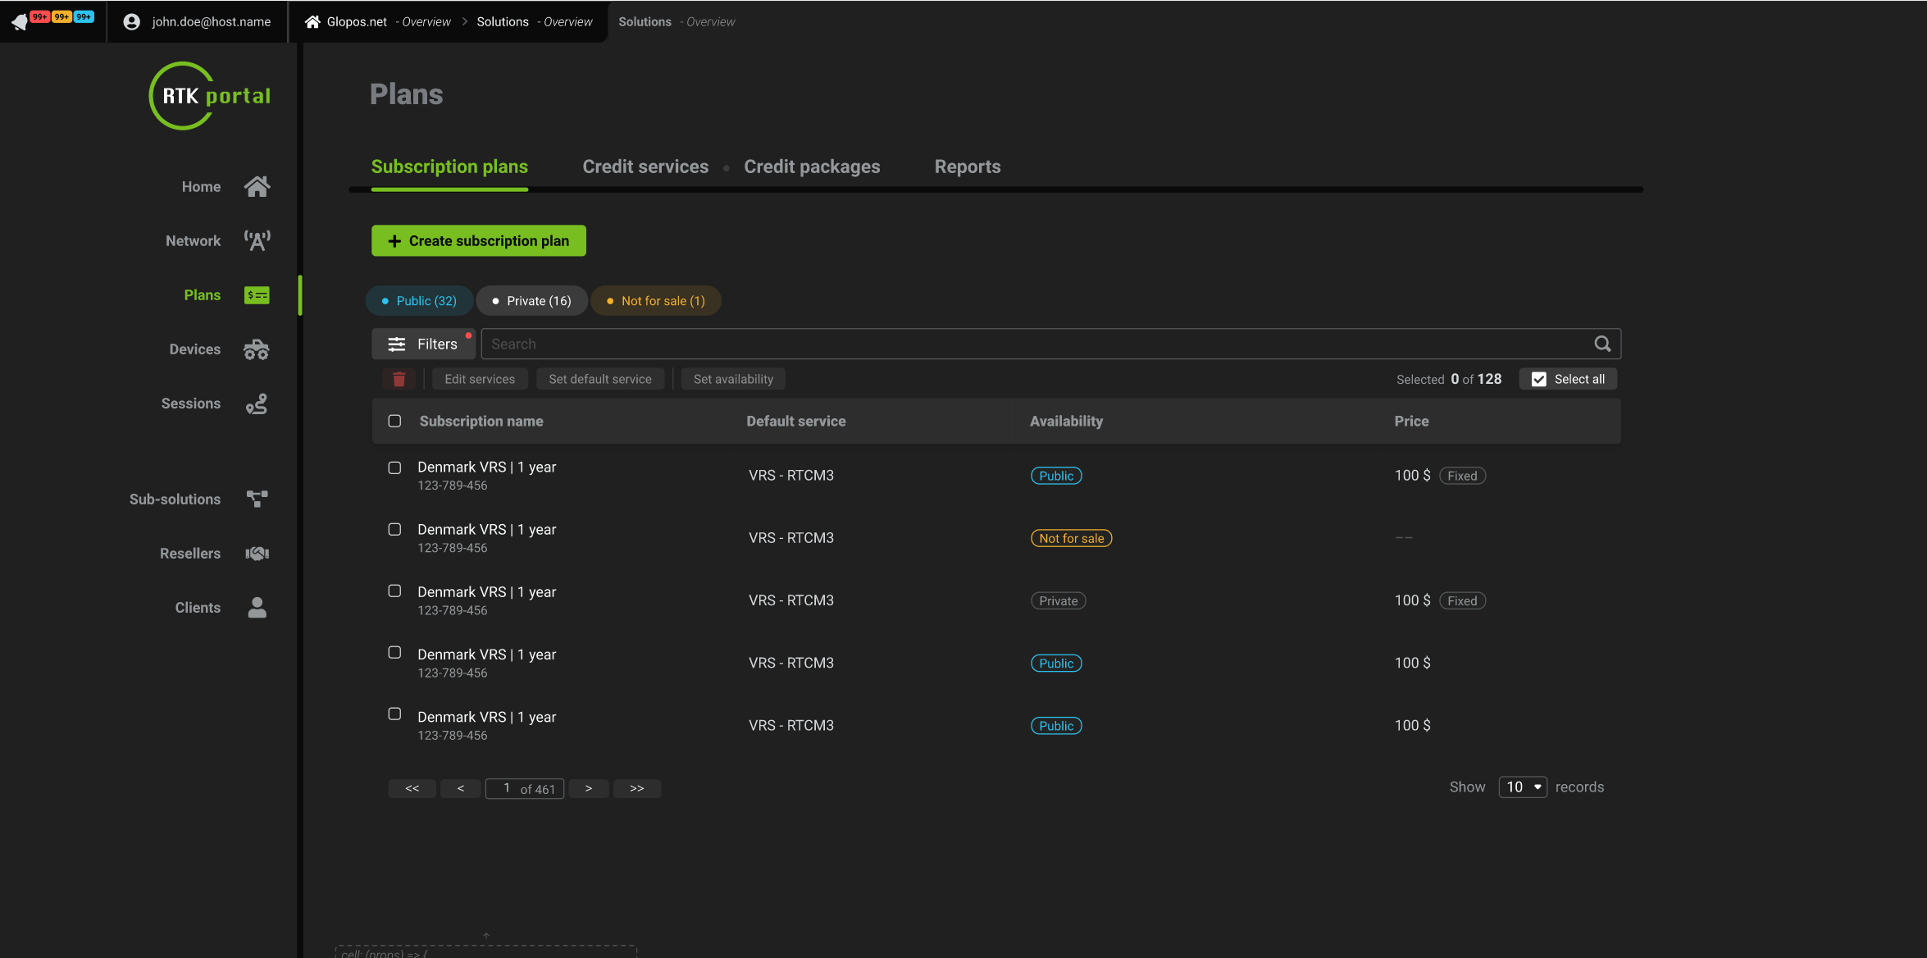Click Create subscription plan button

tap(478, 241)
